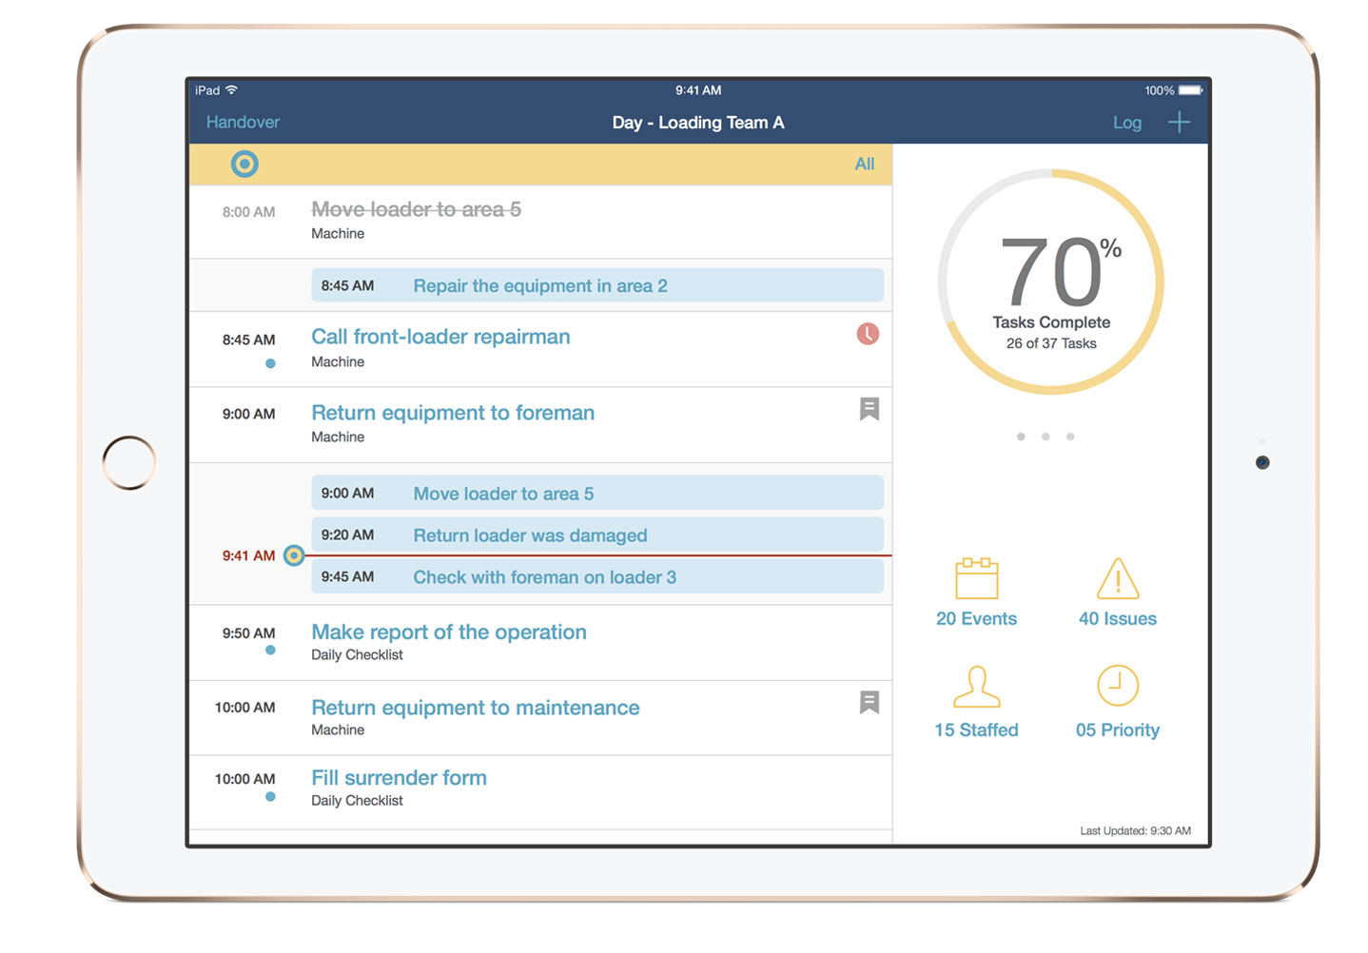1368x953 pixels.
Task: Select the second pagination dot under the progress ring
Action: tap(1046, 437)
